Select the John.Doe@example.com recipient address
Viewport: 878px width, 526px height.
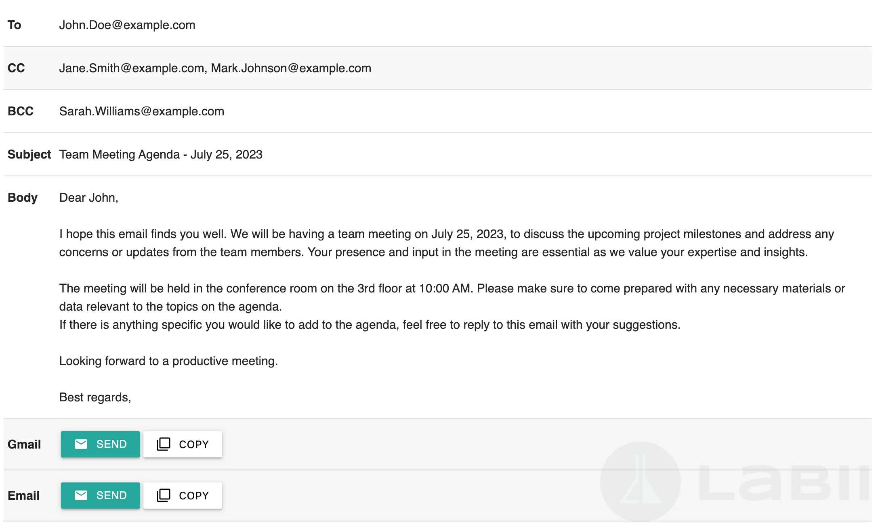127,25
